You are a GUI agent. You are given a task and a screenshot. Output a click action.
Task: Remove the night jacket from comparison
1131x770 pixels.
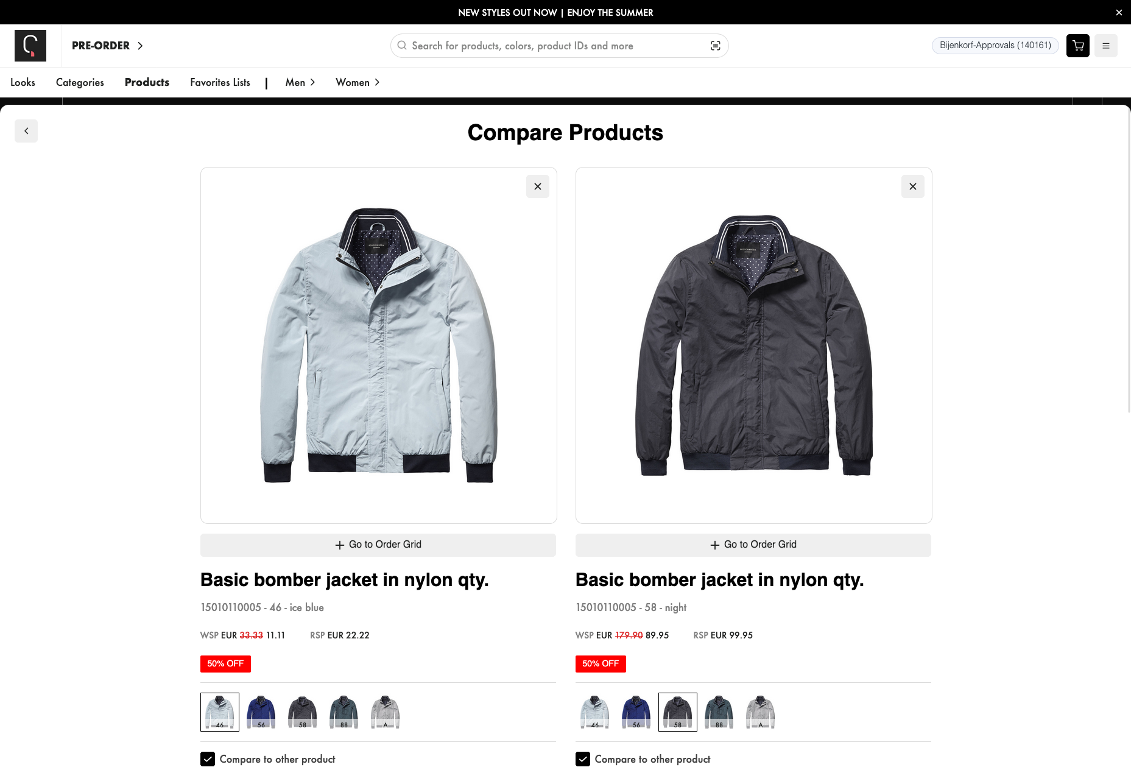[912, 186]
